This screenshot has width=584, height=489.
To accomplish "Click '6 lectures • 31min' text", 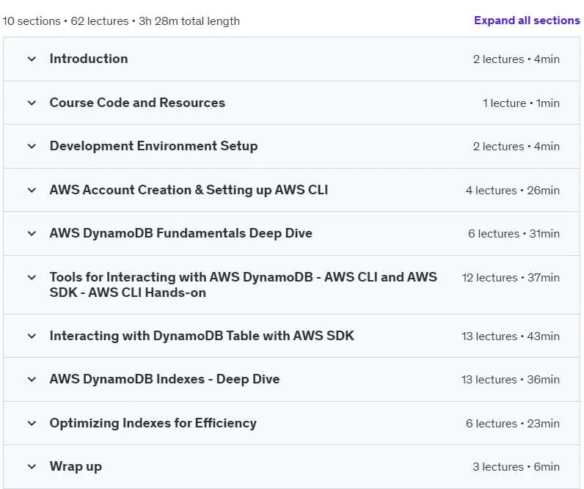I will click(514, 234).
